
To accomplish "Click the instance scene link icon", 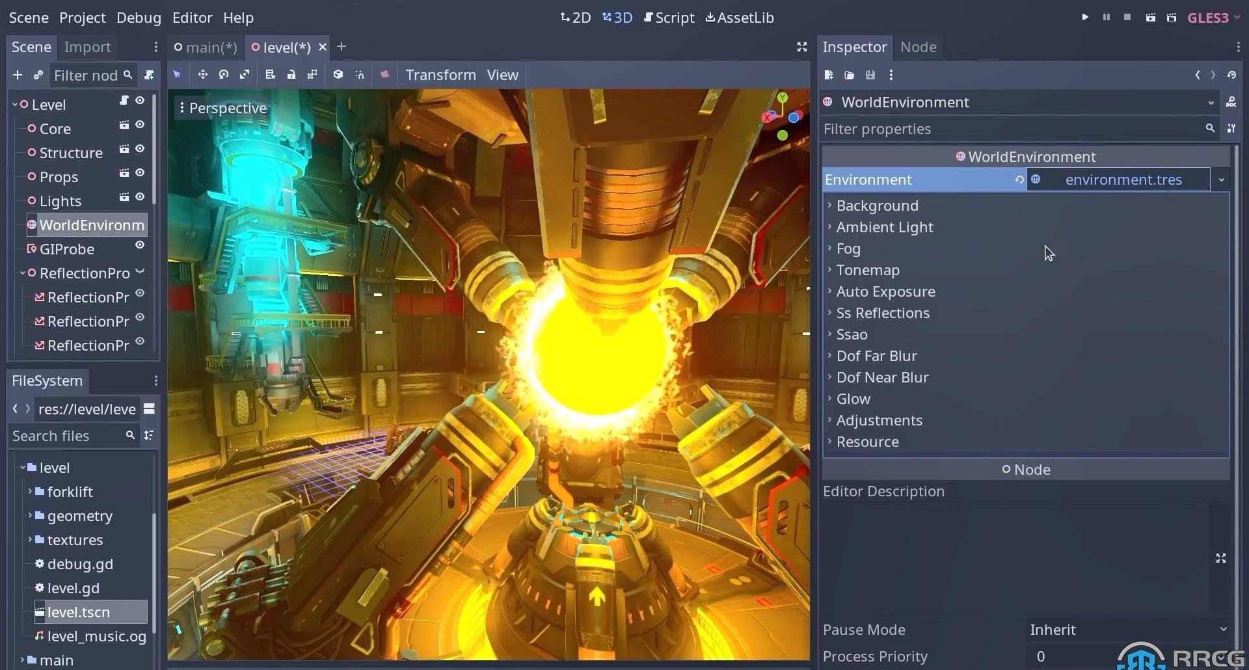I will coord(38,75).
